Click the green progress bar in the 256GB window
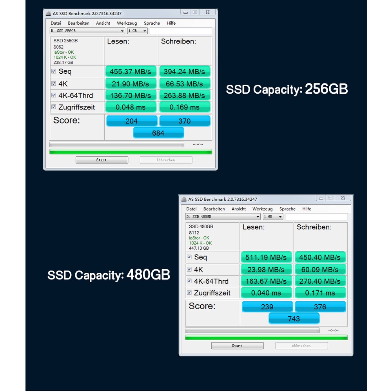The height and width of the screenshot is (392, 392). point(131,152)
